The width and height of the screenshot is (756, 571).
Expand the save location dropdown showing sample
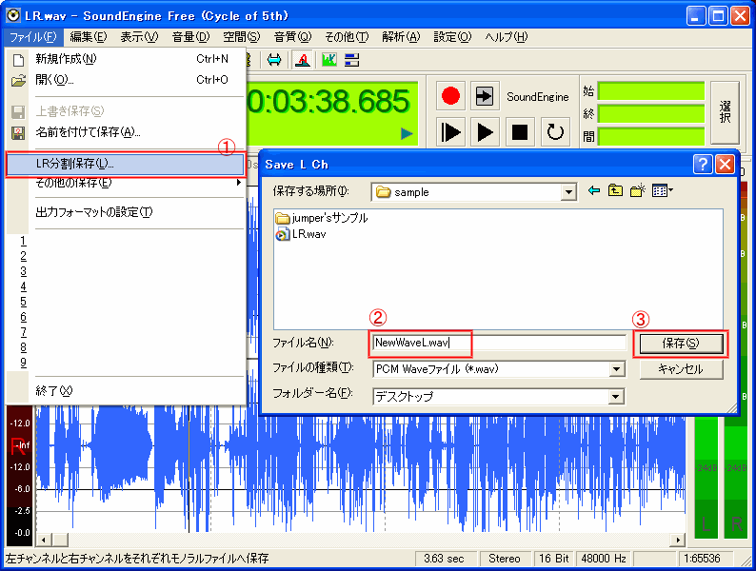(x=568, y=192)
